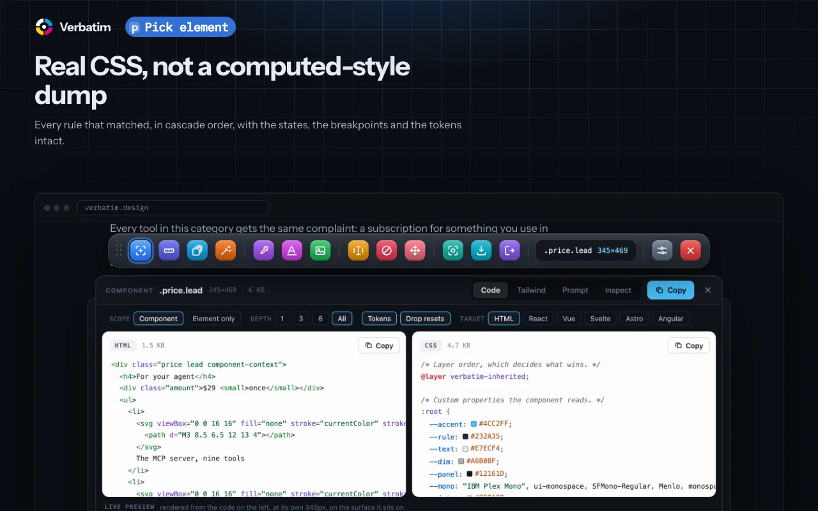Click the Verbatim logo icon
Viewport: 818px width, 511px height.
pyautogui.click(x=44, y=27)
